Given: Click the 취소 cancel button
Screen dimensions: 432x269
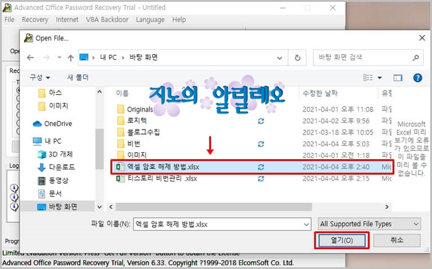Looking at the screenshot, I should click(397, 241).
